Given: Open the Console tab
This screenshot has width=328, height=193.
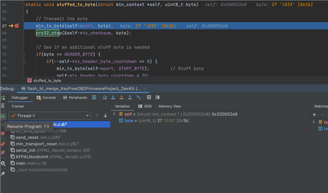Looking at the screenshot, I should [x=46, y=98].
